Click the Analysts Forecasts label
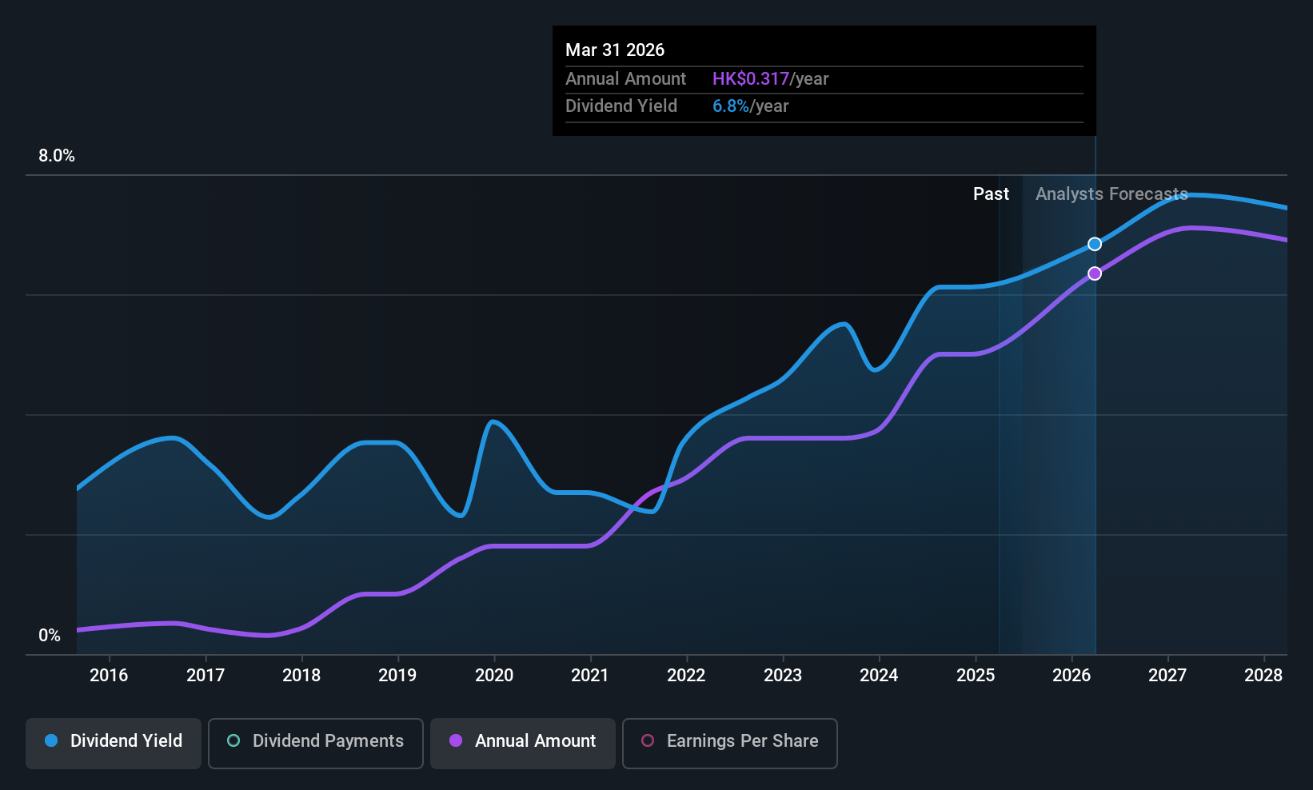Viewport: 1313px width, 790px height. coord(1111,194)
